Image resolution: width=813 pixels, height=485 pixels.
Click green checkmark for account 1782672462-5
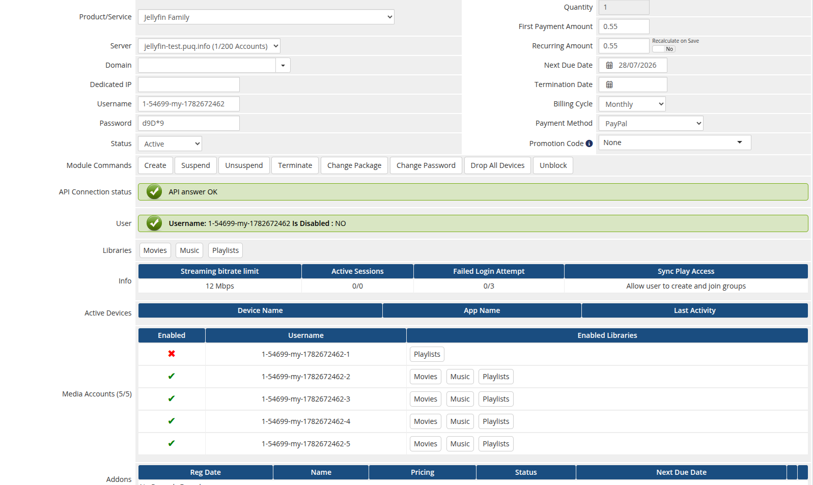[x=172, y=443]
